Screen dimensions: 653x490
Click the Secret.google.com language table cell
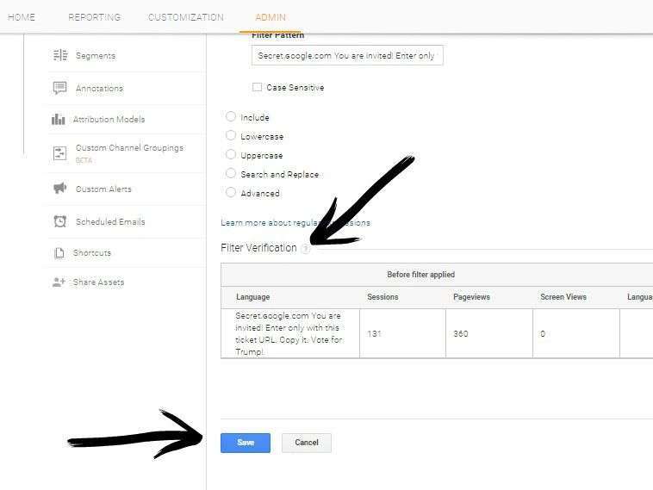[x=289, y=333]
